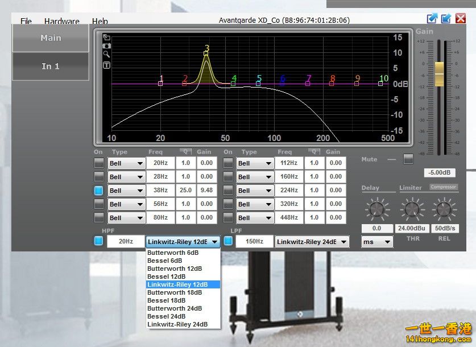
Task: Open the ms delay unit dropdown
Action: pyautogui.click(x=376, y=242)
